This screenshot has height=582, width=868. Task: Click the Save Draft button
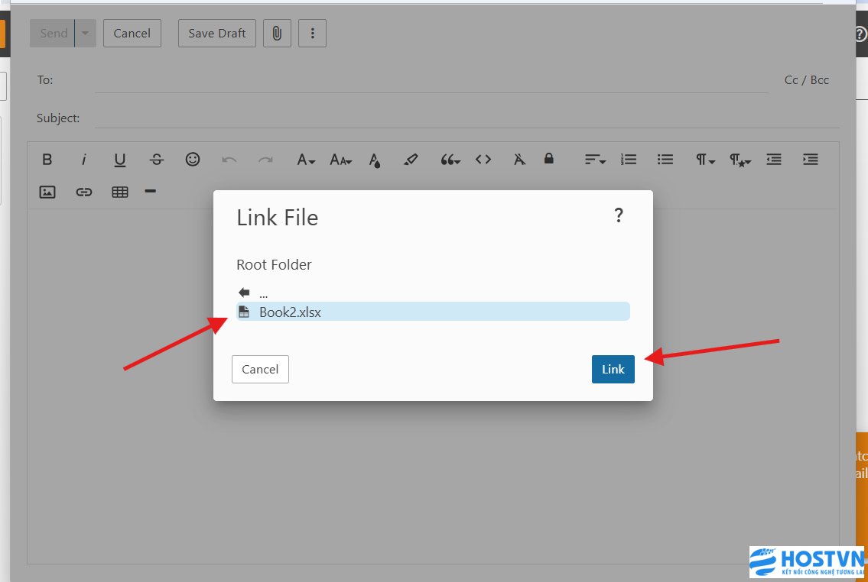(217, 33)
